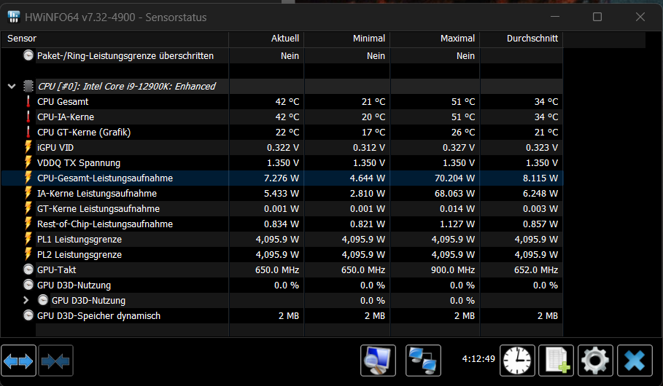
Task: Select the PL1 Leistungsgrenze row label
Action: click(x=80, y=240)
